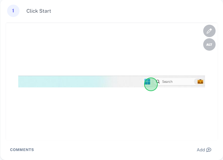This screenshot has height=160, width=223.
Task: Open the pencil edit screenshot tool
Action: click(x=209, y=31)
